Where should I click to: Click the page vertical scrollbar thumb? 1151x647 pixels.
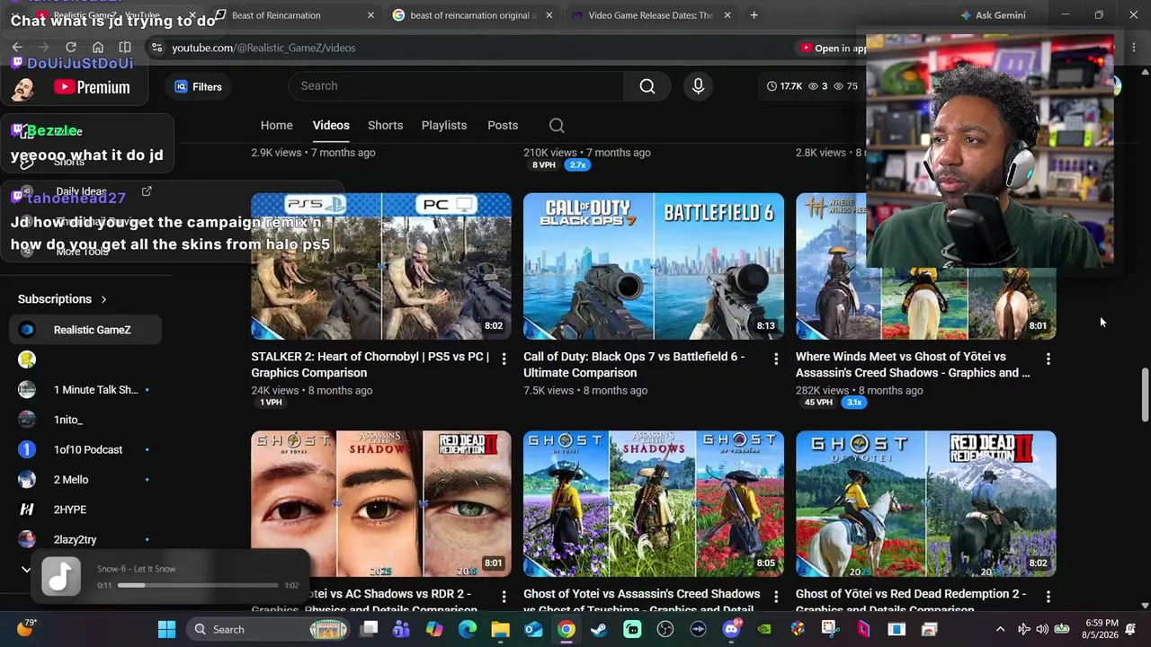coord(1144,393)
